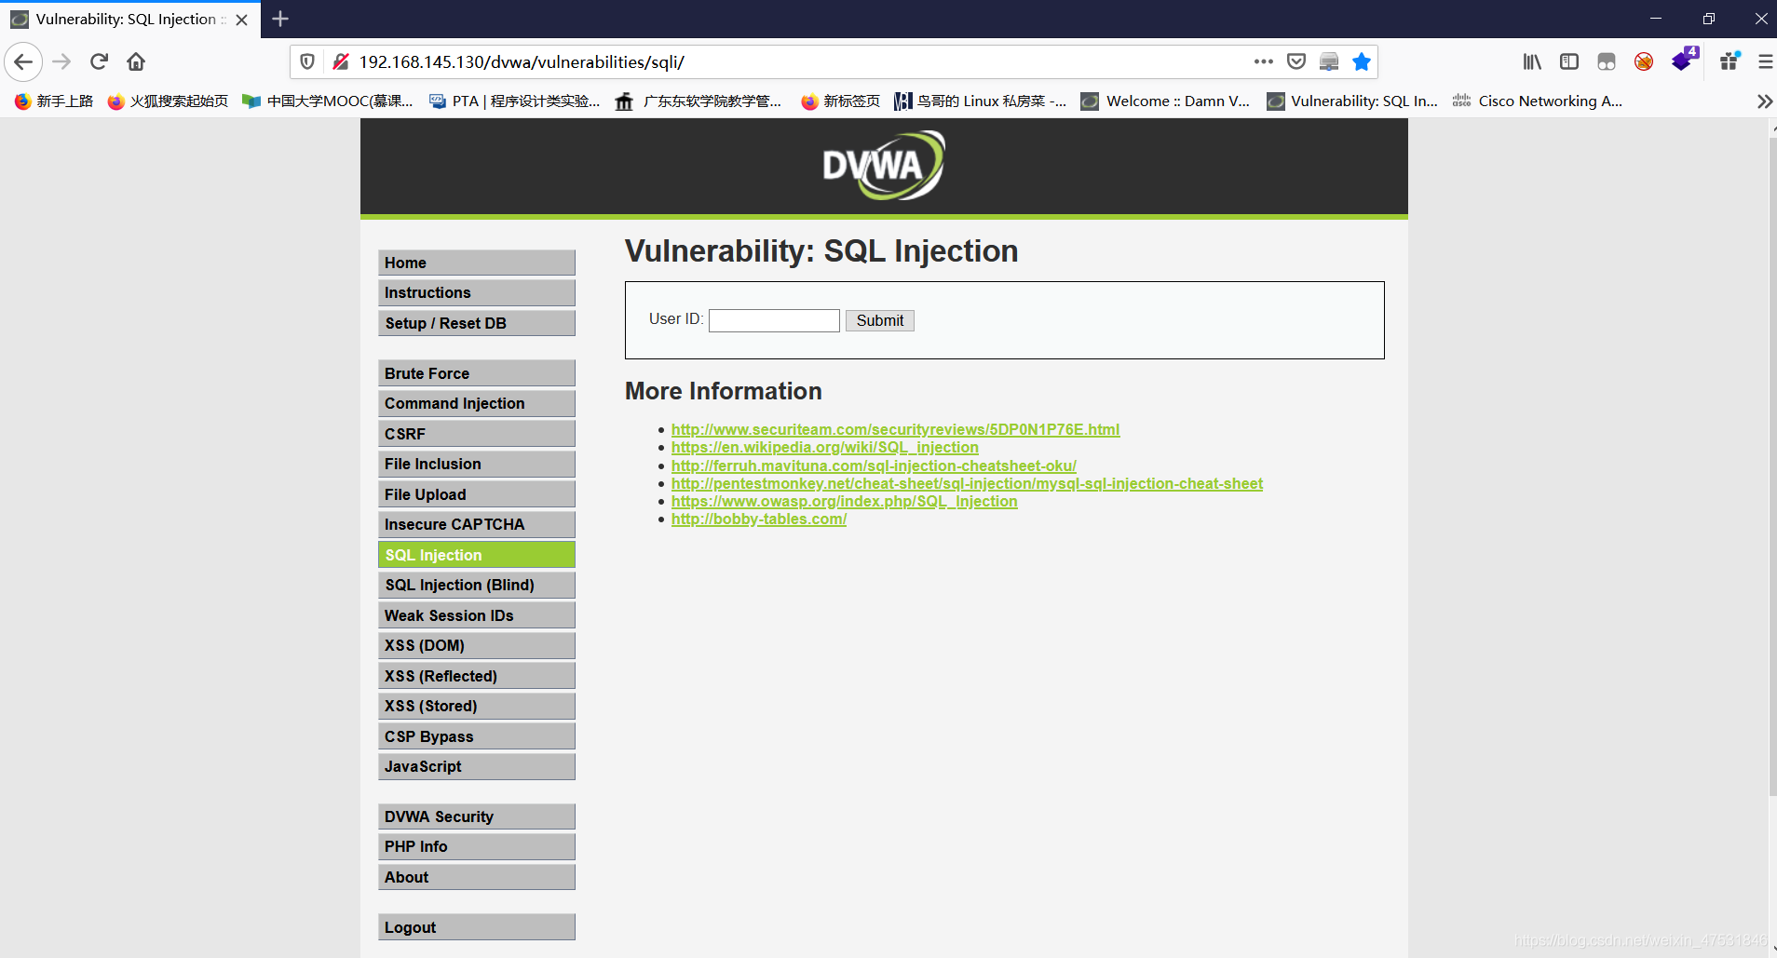Select the highlighted SQL Injection item
Screen dimensions: 1777x958
[477, 555]
